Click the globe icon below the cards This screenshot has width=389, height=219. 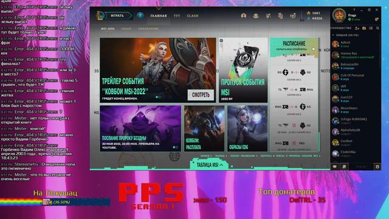click(x=174, y=156)
